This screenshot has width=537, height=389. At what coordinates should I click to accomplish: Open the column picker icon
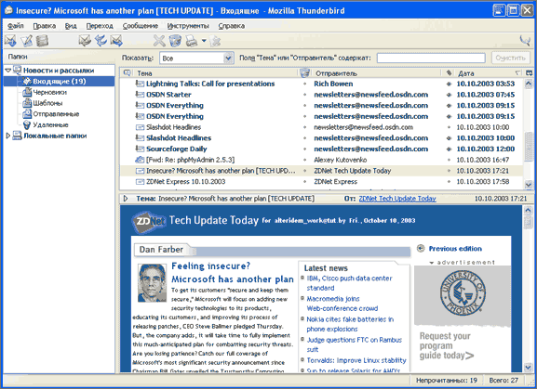coord(530,72)
